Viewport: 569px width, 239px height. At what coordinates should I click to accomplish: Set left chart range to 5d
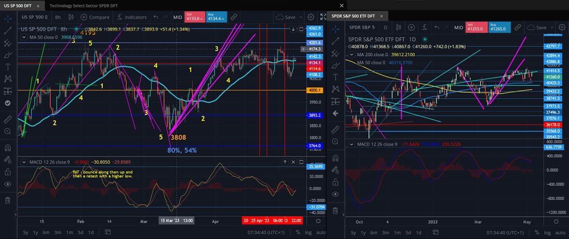(81, 232)
